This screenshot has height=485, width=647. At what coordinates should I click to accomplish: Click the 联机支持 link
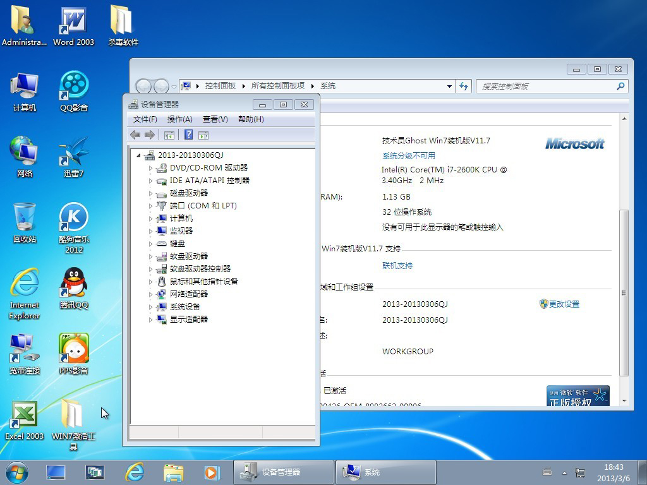(397, 266)
